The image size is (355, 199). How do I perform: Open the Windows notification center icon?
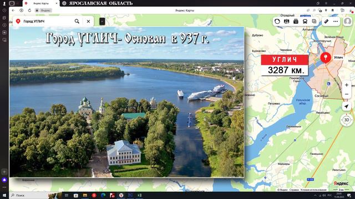pyautogui.click(x=349, y=195)
